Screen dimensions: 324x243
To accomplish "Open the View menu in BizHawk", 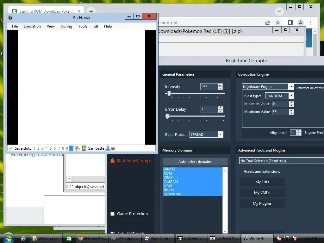I will 51,26.
